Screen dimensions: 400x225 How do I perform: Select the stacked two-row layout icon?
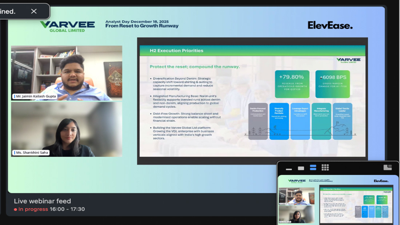pos(313,168)
